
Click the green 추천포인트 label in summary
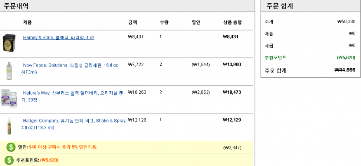click(x=276, y=58)
